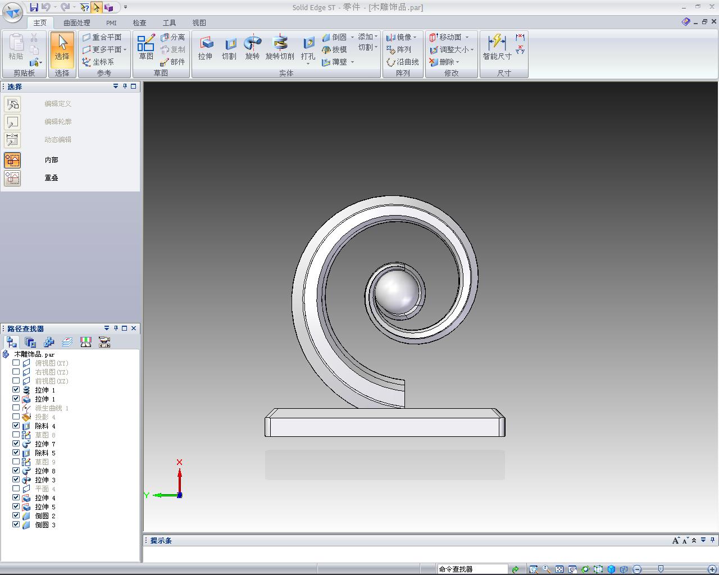Click the zoom in plus button
The width and height of the screenshot is (719, 575).
[712, 569]
